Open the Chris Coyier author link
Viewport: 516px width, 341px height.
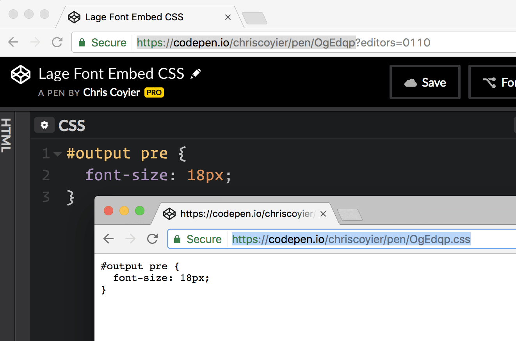click(112, 92)
